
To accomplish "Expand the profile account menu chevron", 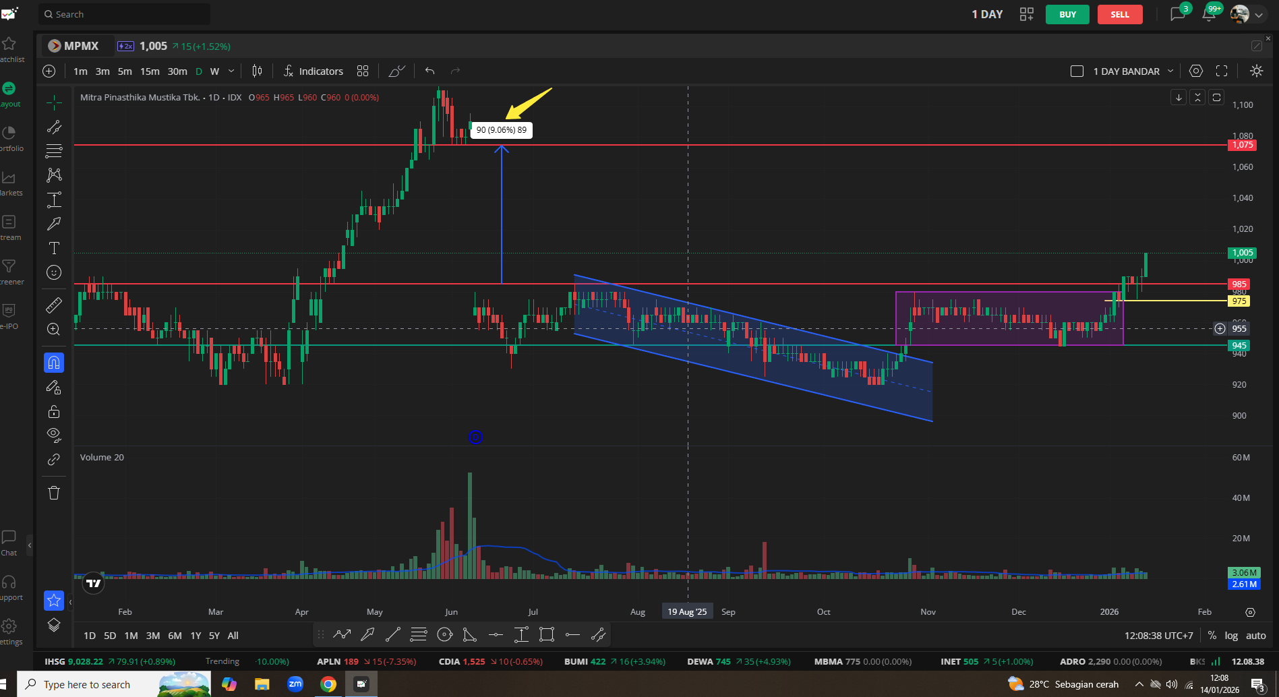I will click(1259, 15).
